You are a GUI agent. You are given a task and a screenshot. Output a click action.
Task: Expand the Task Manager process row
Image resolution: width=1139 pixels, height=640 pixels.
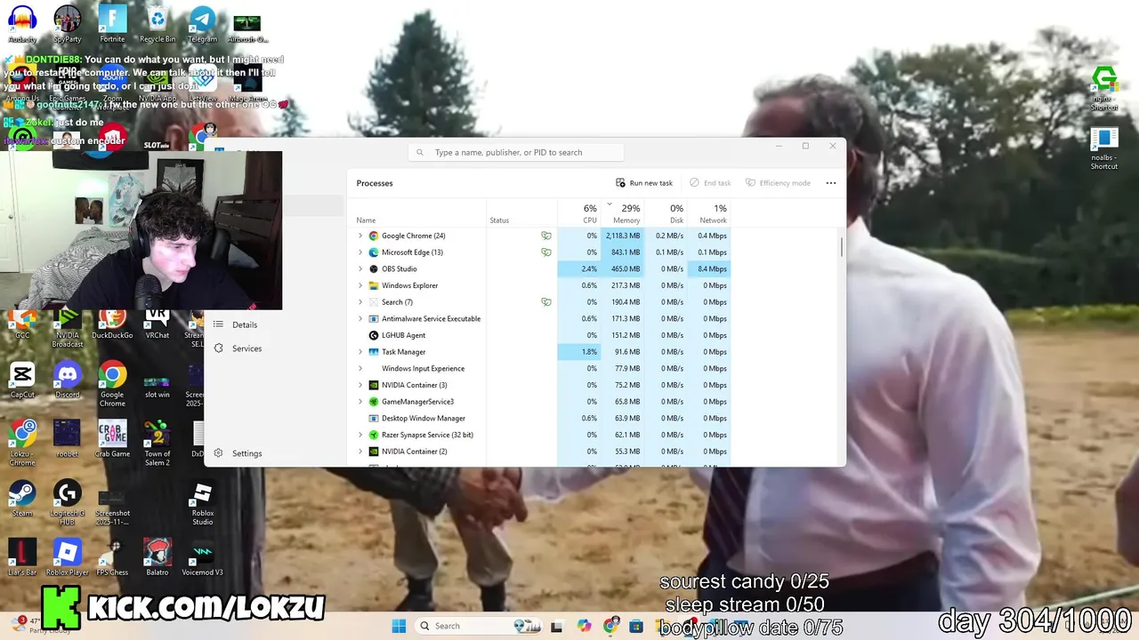[x=360, y=352]
